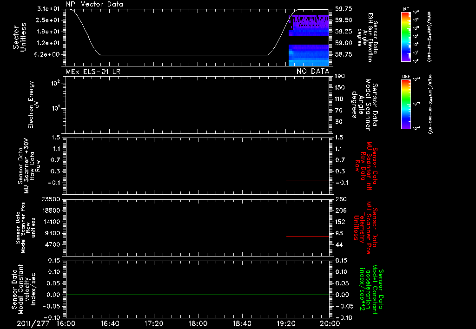Click the 44 telemetry tick value

[339, 244]
